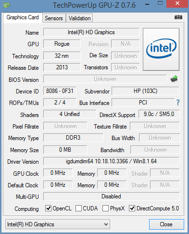This screenshot has width=189, height=234.
Task: Click the Computing label
Action: click(x=26, y=209)
